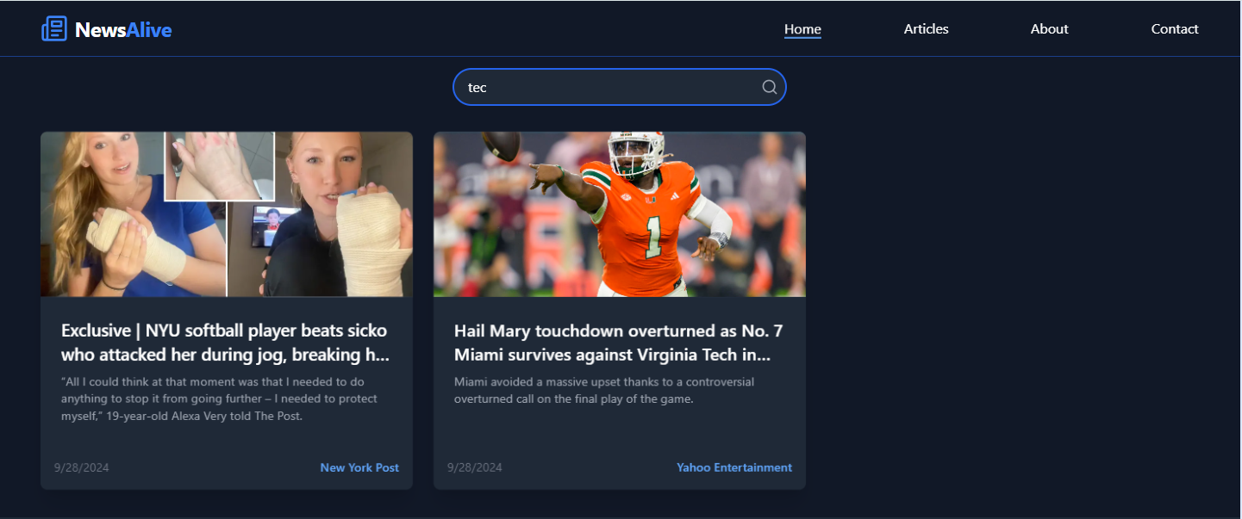The width and height of the screenshot is (1242, 519).
Task: Click the NewsAlive newspaper logo icon
Action: coord(54,28)
